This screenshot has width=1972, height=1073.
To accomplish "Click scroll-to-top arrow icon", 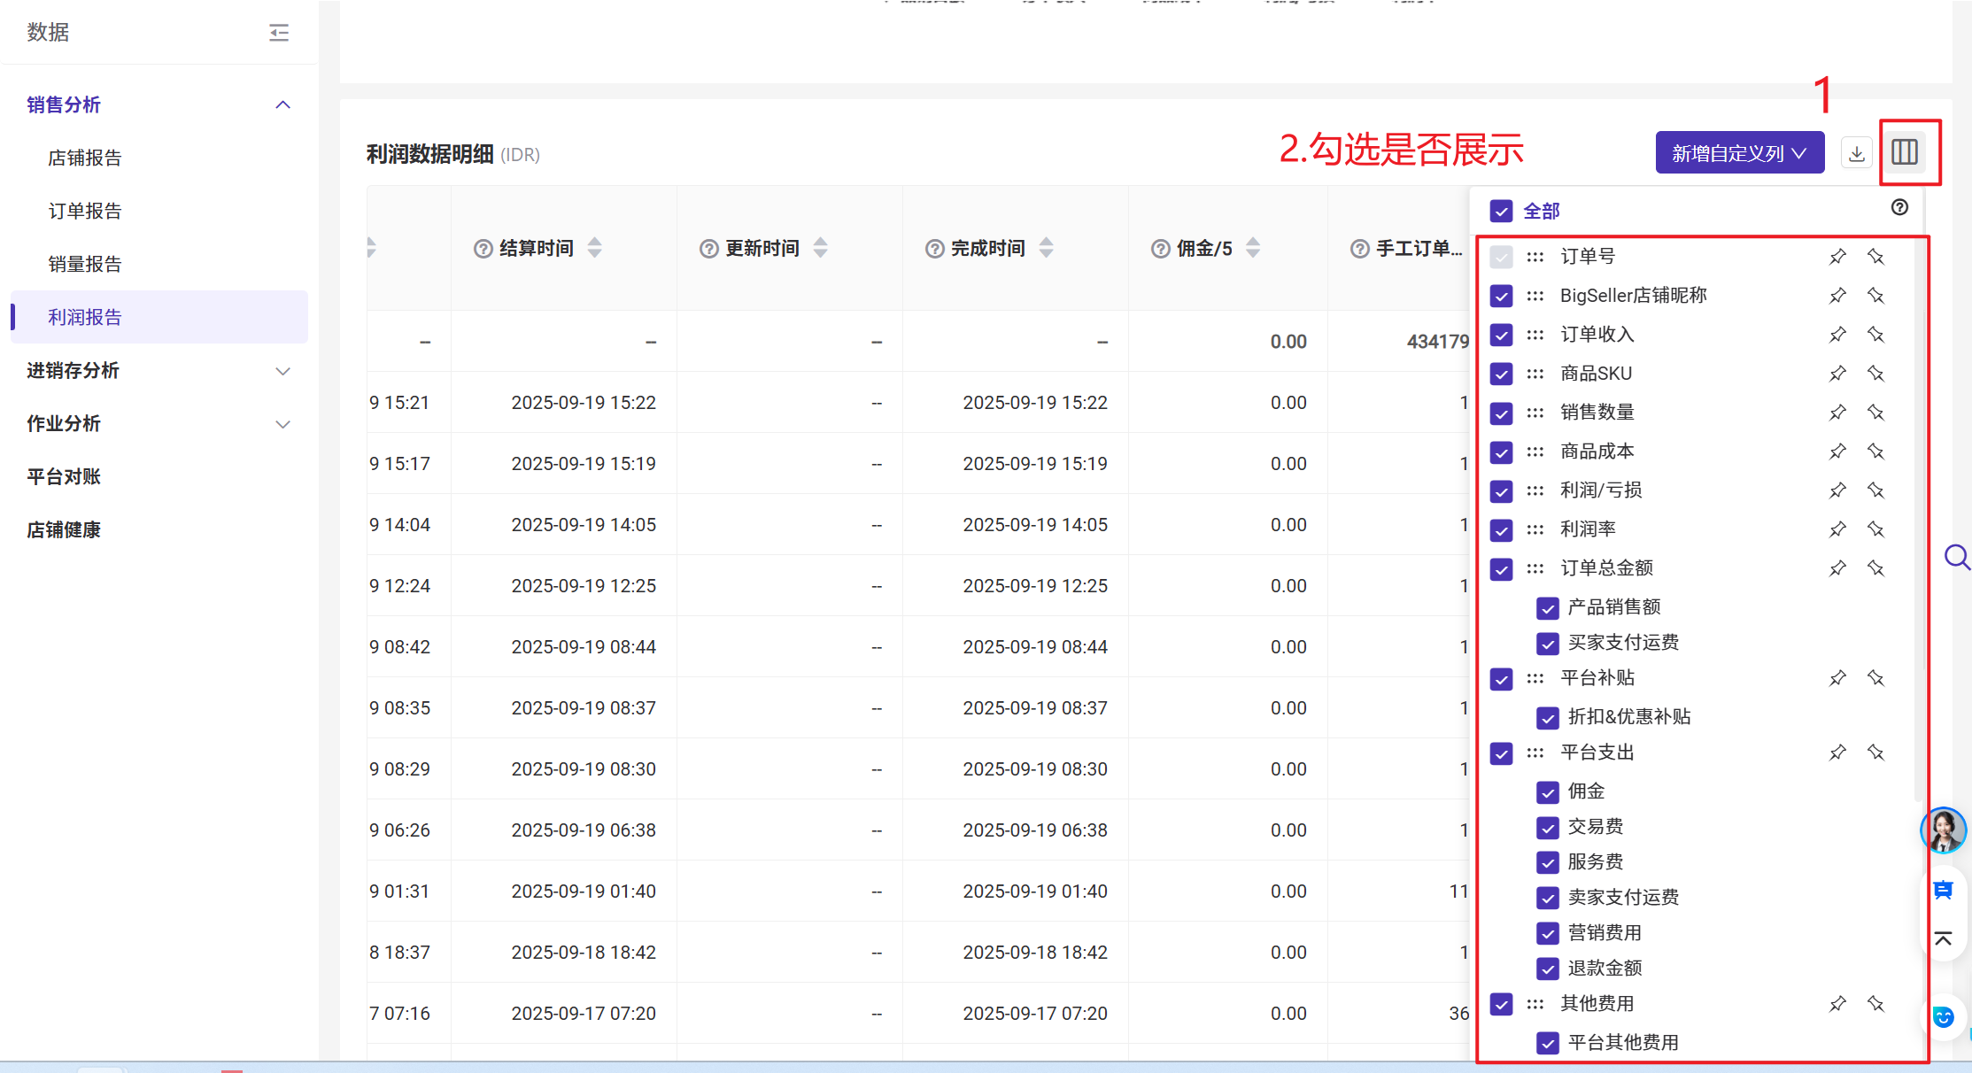I will tap(1943, 938).
